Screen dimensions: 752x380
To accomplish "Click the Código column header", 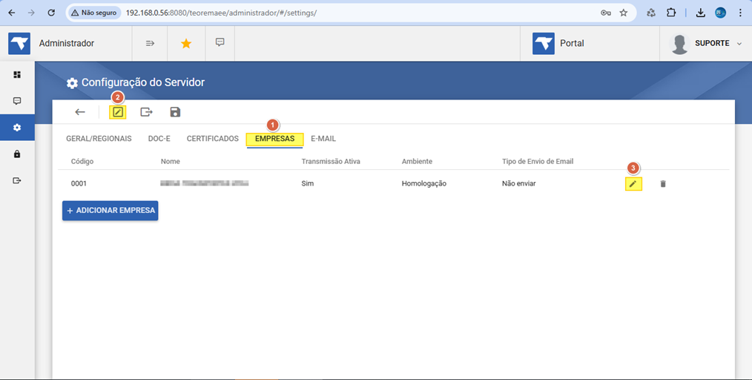I will tap(82, 161).
